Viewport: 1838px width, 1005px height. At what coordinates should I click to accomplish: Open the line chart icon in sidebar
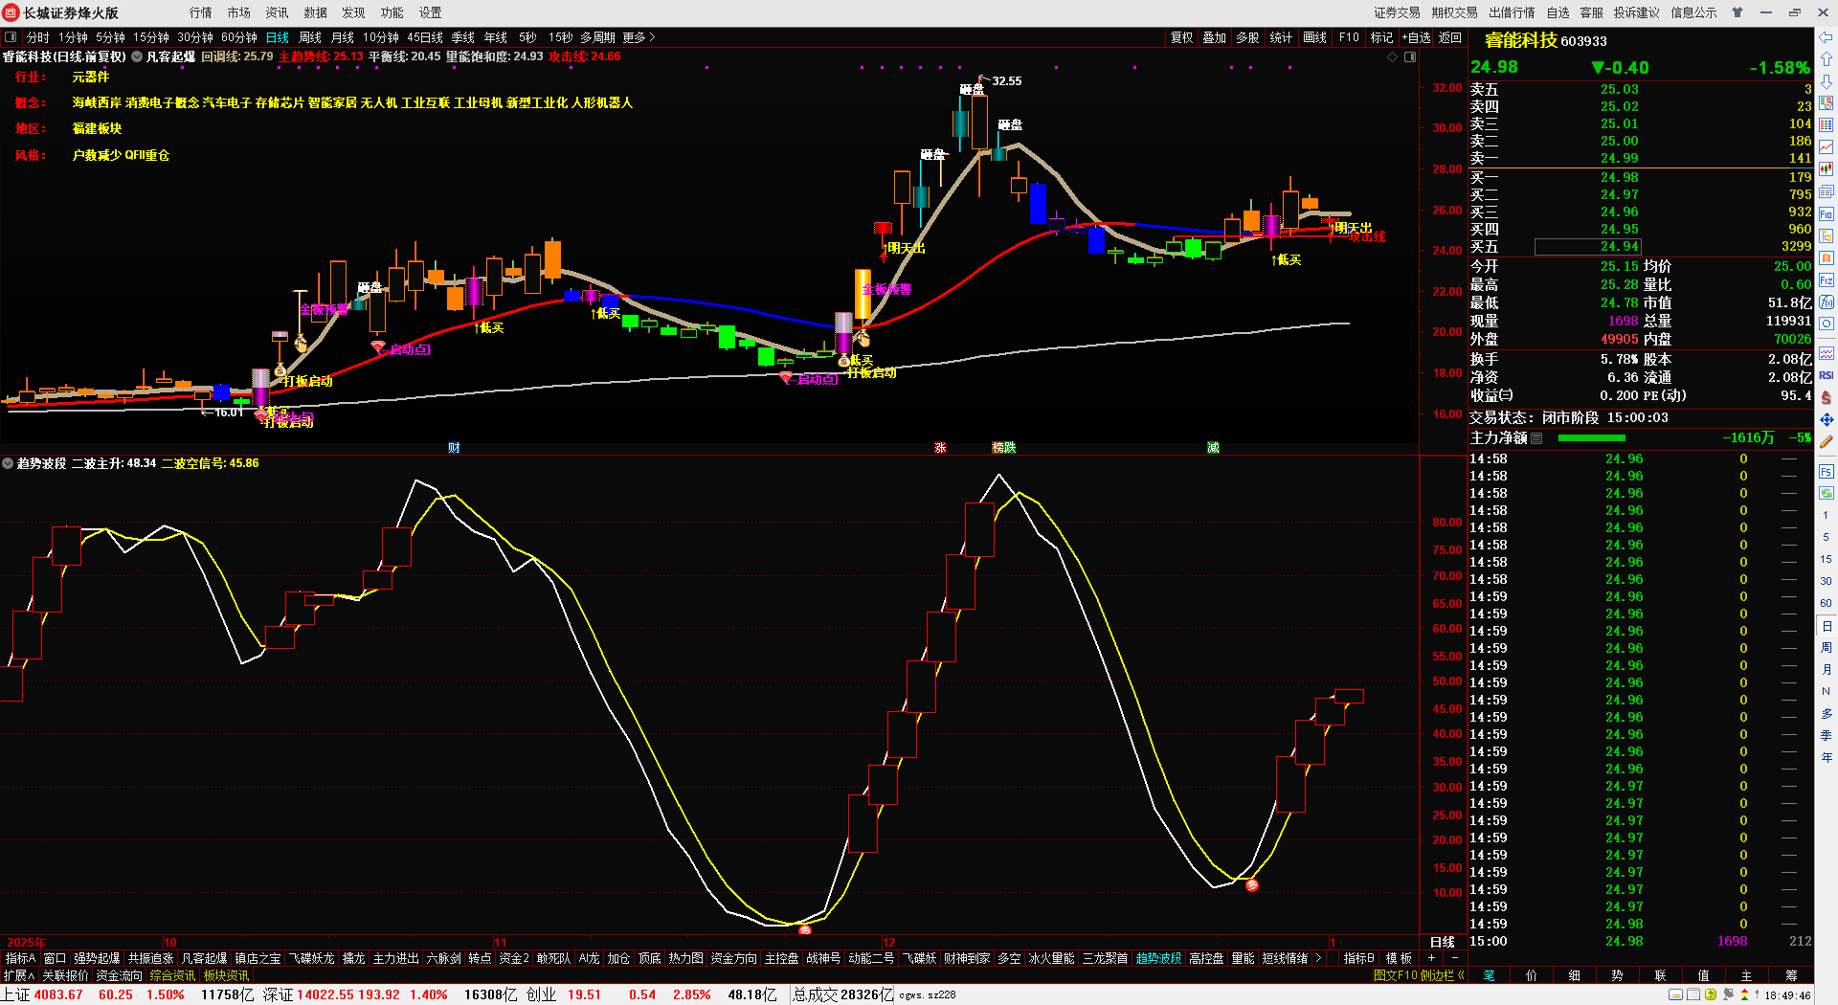pos(1827,146)
